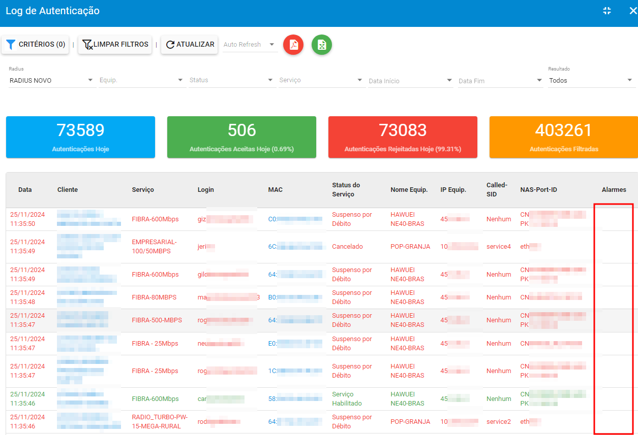The height and width of the screenshot is (435, 638).
Task: Select the 11:35:50 row date cell
Action: click(x=27, y=219)
